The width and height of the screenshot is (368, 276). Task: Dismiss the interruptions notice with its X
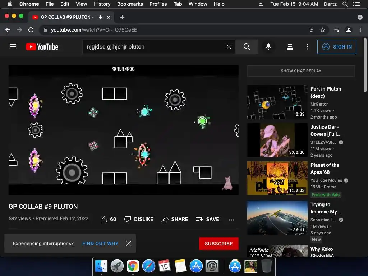pyautogui.click(x=128, y=243)
